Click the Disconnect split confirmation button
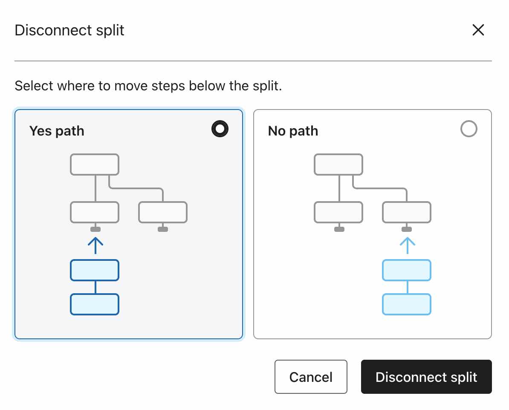The height and width of the screenshot is (410, 509). (x=426, y=377)
